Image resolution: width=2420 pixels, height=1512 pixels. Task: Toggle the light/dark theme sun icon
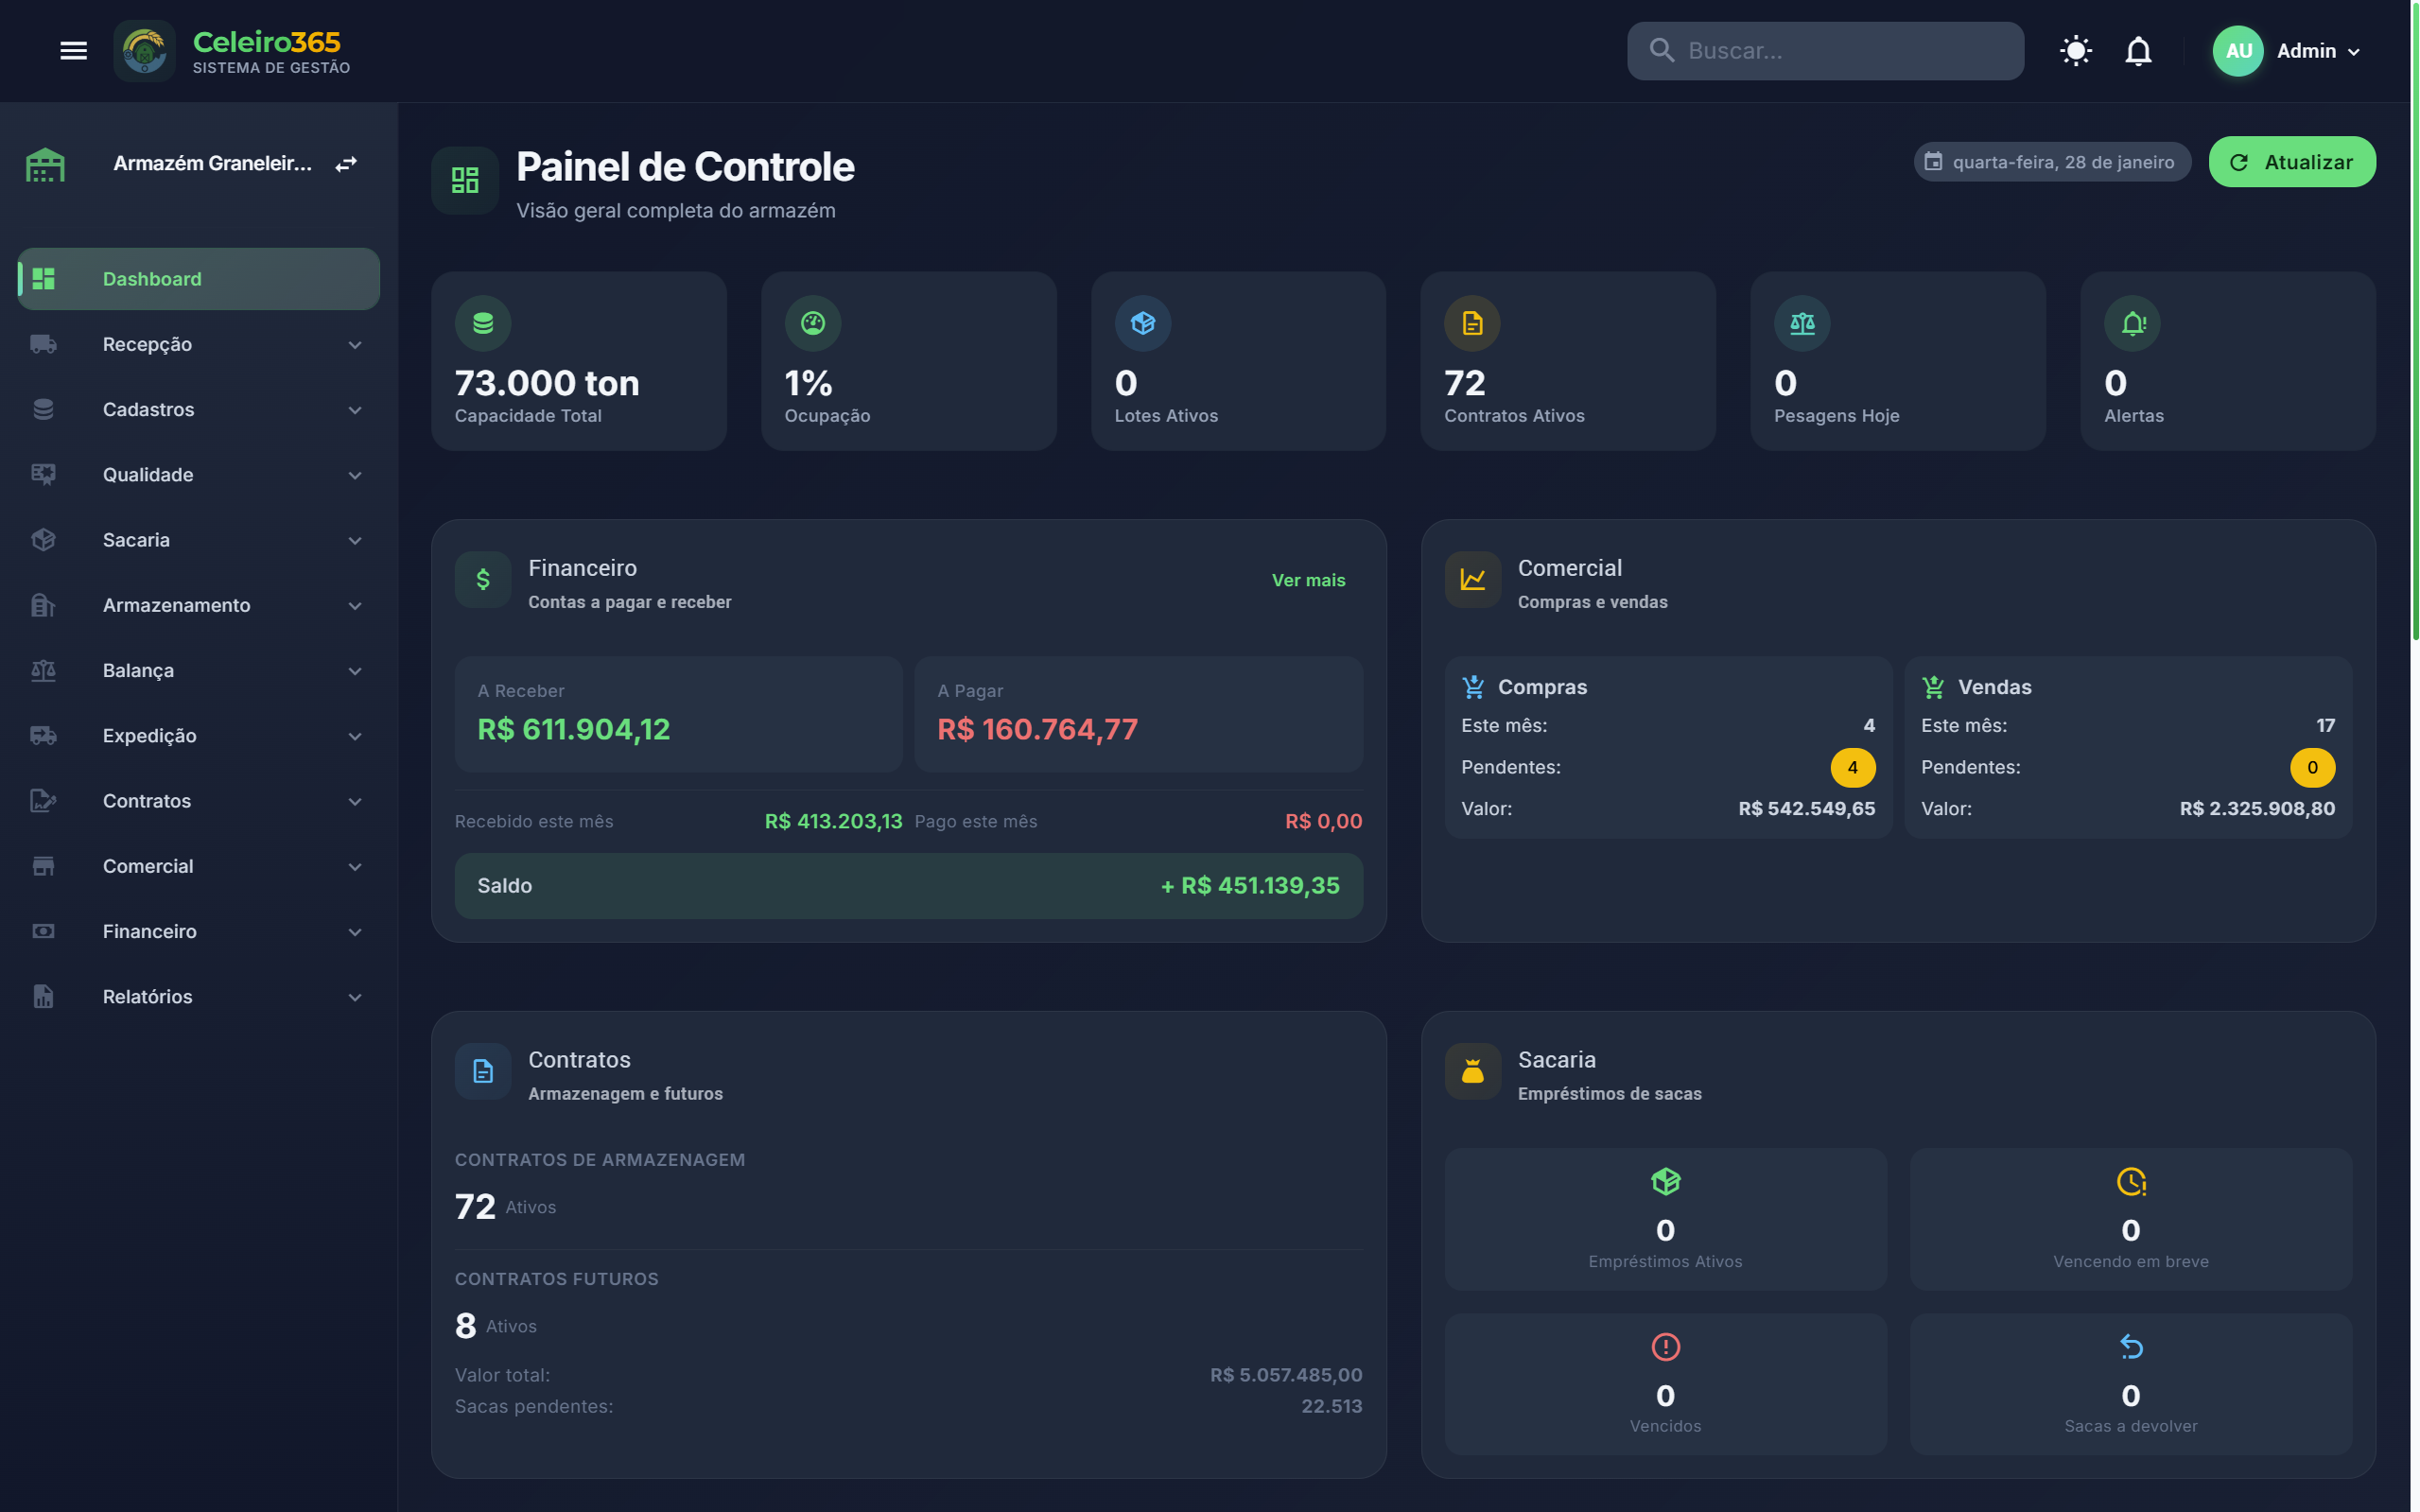(x=2075, y=50)
